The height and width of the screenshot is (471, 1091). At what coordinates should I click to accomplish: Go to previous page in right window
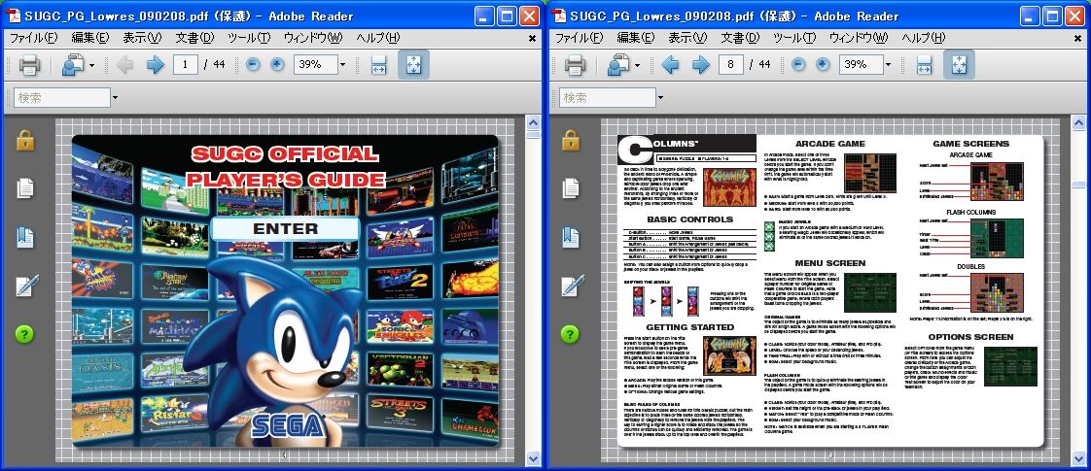(x=670, y=65)
